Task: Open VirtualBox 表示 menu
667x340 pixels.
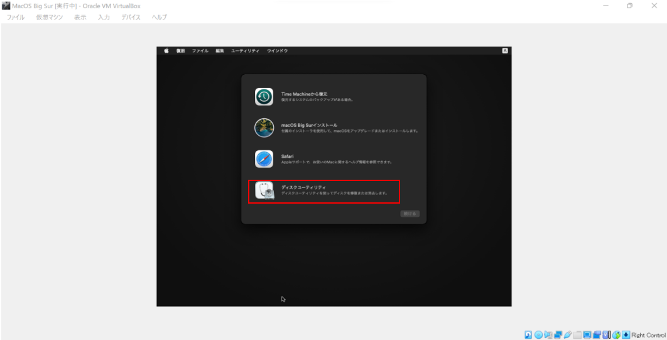Action: pos(80,18)
